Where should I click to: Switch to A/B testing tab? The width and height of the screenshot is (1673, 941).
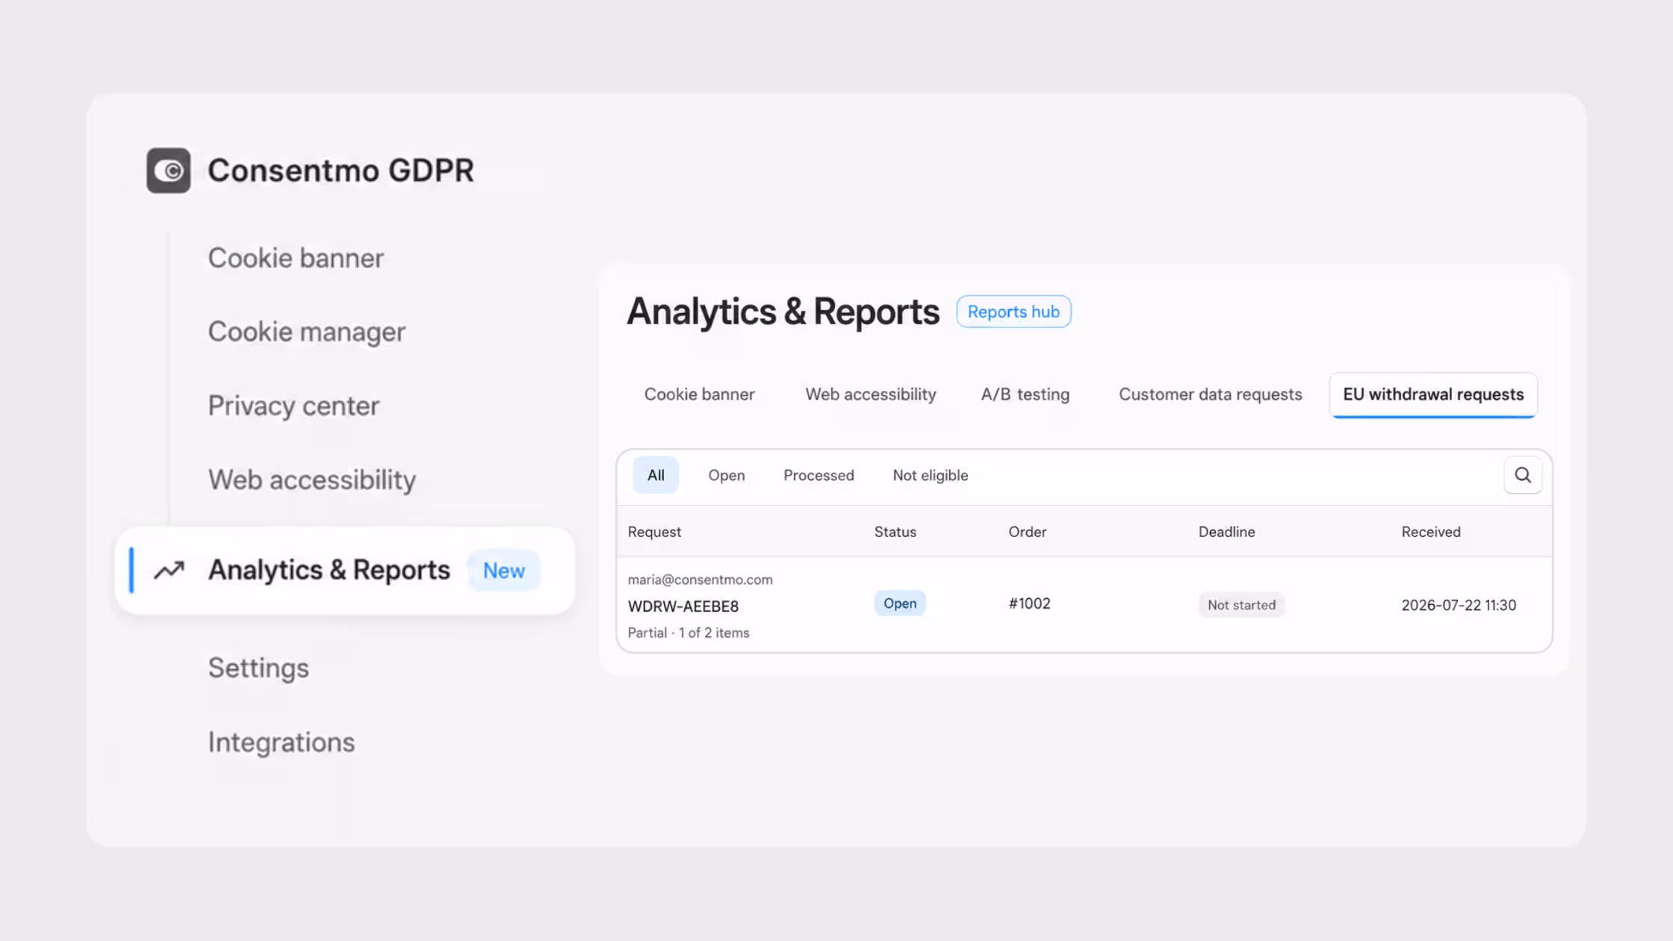click(1025, 394)
